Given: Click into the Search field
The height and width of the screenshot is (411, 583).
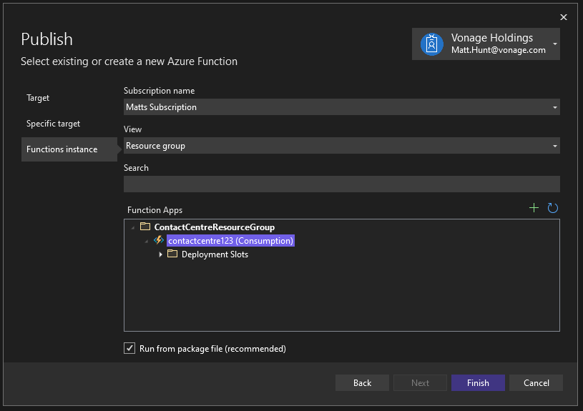Looking at the screenshot, I should tap(342, 184).
